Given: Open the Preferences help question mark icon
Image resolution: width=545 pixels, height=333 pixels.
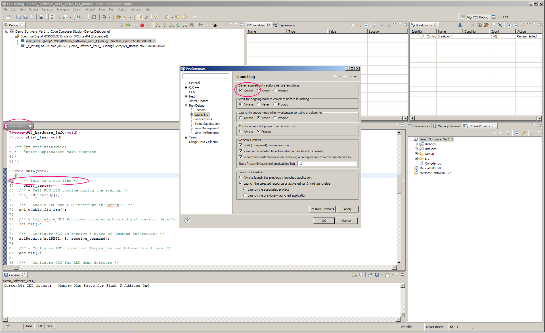Looking at the screenshot, I should click(187, 220).
